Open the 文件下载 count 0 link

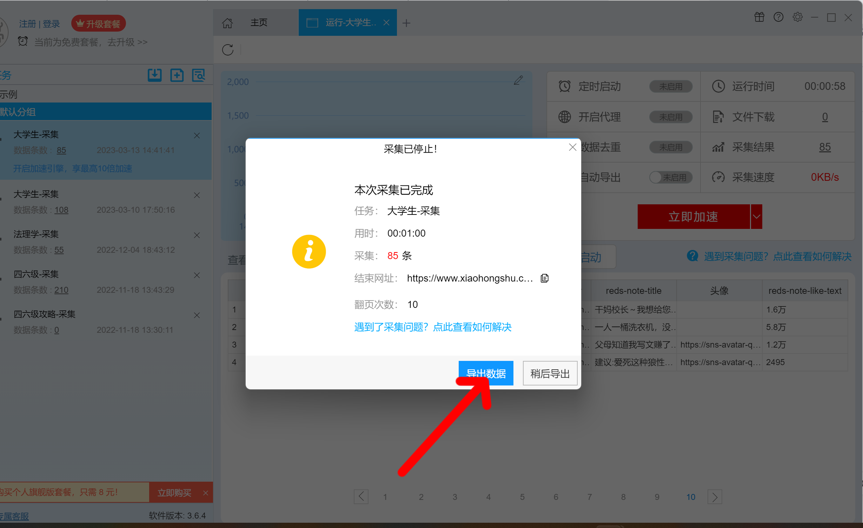(x=825, y=117)
